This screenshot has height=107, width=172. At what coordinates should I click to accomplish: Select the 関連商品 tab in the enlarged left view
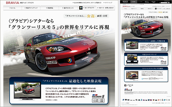coord(50,8)
